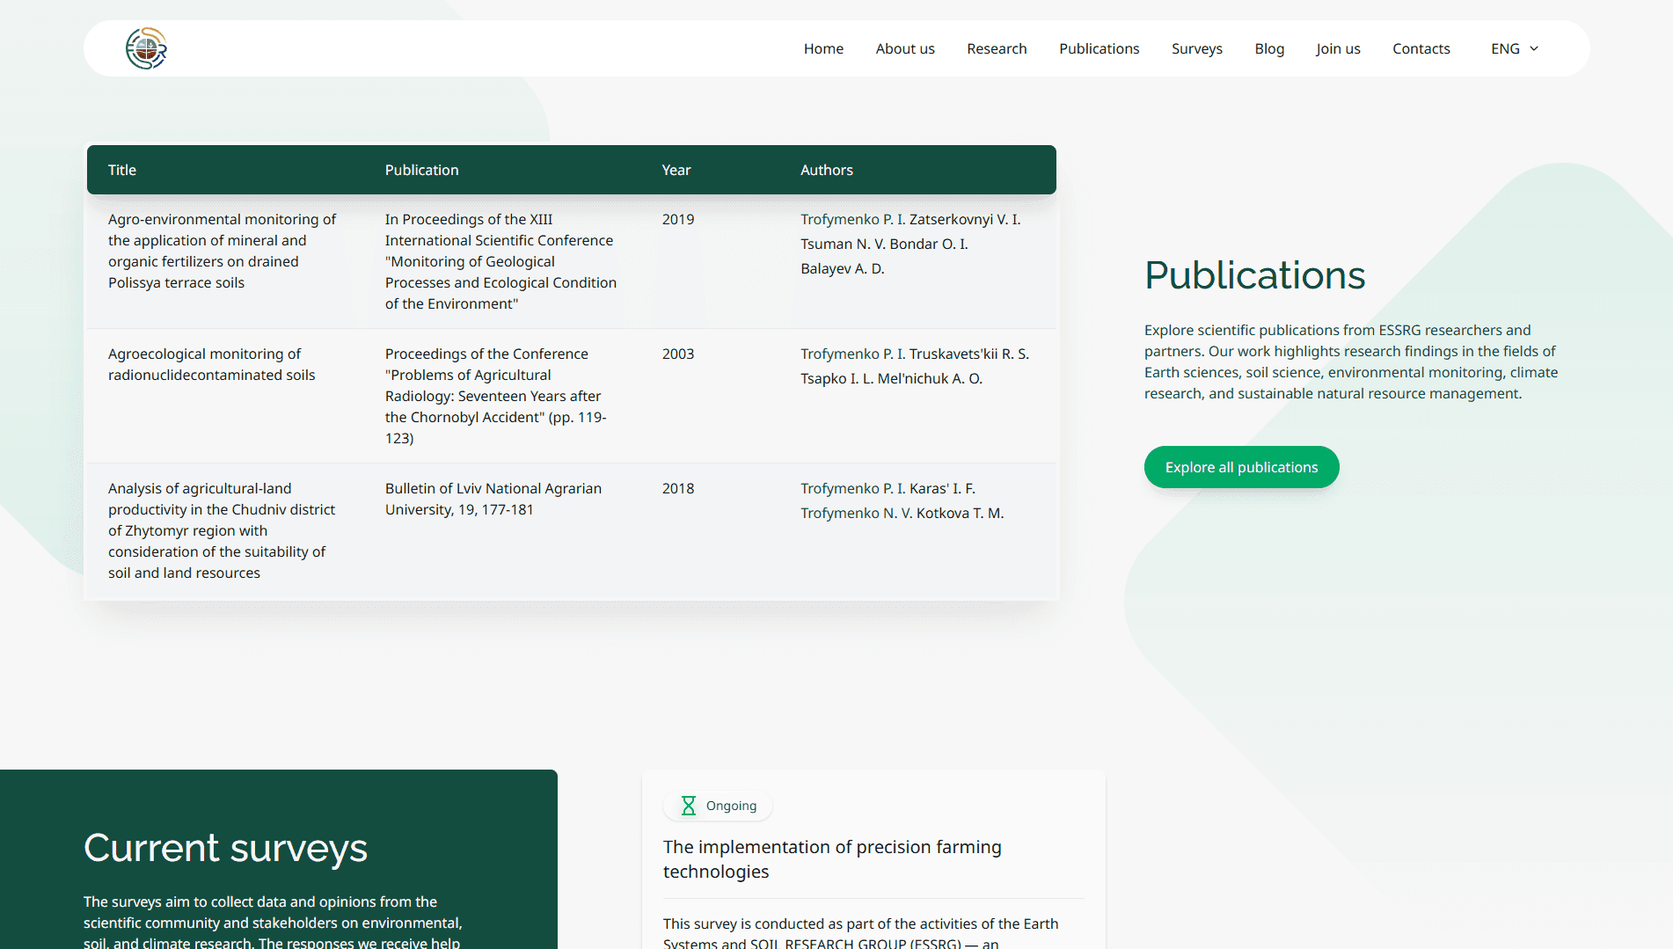Click the Year column header

click(x=676, y=170)
